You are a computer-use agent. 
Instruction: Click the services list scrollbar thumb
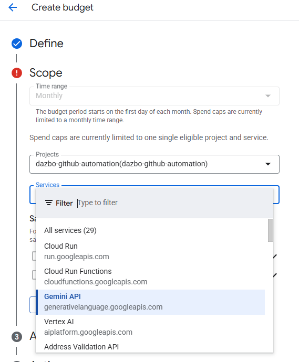click(270, 230)
